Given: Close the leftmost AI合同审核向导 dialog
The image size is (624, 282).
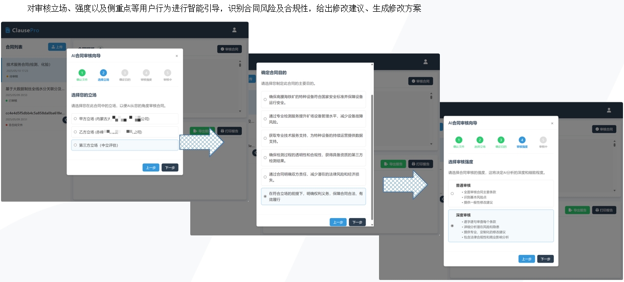Looking at the screenshot, I should tap(177, 56).
